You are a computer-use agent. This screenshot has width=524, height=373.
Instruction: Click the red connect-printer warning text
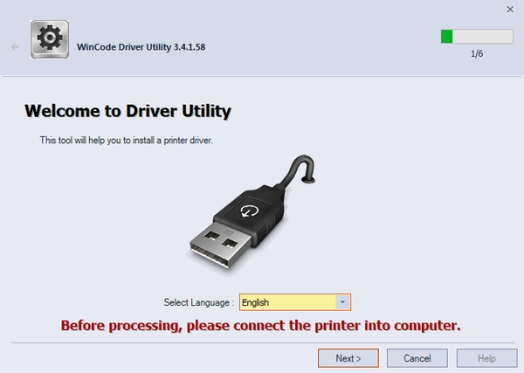pyautogui.click(x=259, y=326)
